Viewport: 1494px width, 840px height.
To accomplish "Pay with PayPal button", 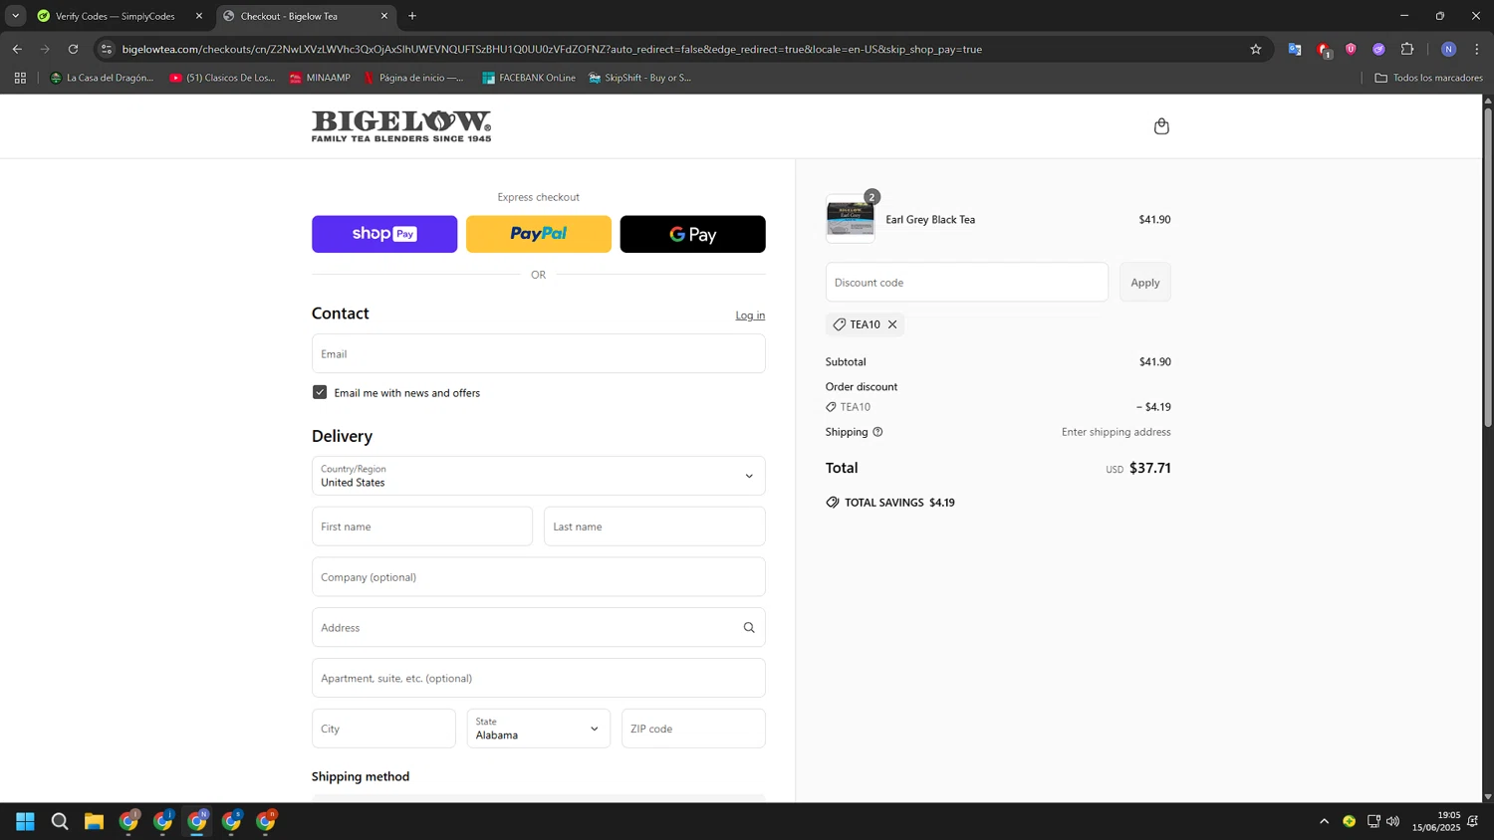I will pyautogui.click(x=539, y=234).
